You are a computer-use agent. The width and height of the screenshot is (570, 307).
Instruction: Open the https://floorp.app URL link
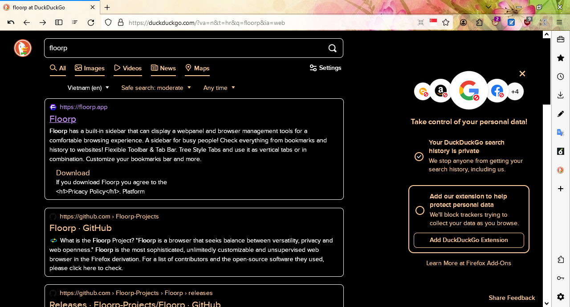(x=83, y=107)
